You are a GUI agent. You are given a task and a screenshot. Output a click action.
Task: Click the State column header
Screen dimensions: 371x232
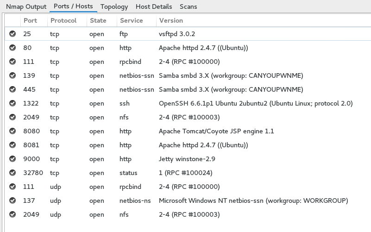(x=98, y=20)
